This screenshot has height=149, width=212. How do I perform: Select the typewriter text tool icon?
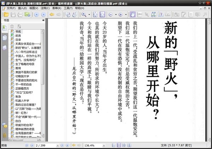tap(161, 14)
